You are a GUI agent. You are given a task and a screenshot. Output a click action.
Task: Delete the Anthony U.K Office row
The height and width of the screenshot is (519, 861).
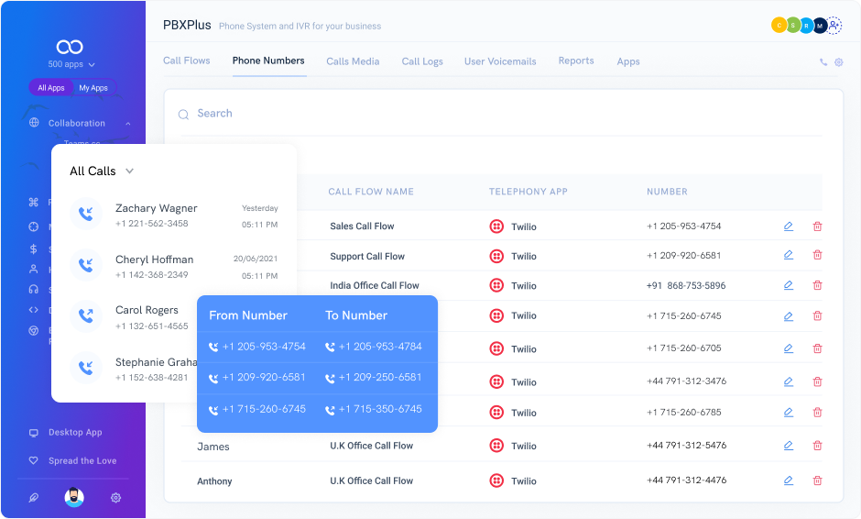817,480
